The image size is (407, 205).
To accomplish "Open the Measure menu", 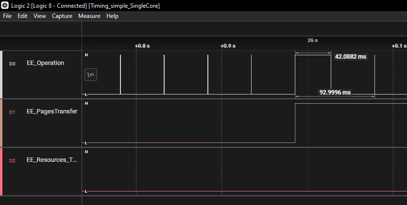I will (x=89, y=16).
